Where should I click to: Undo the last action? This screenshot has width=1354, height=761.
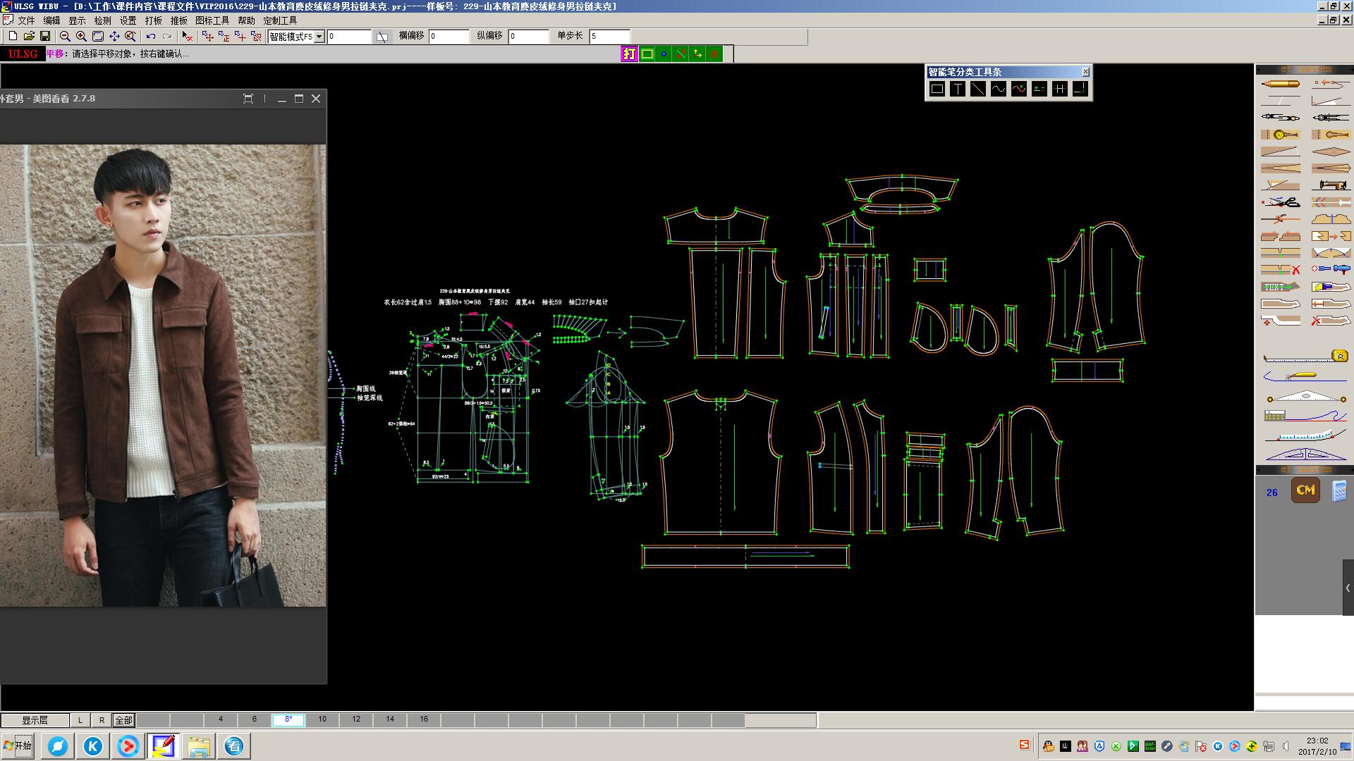(x=151, y=36)
